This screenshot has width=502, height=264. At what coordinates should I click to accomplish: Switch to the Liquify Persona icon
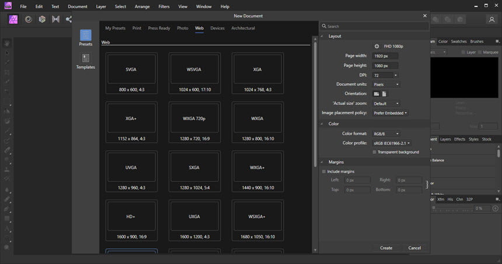tap(29, 19)
